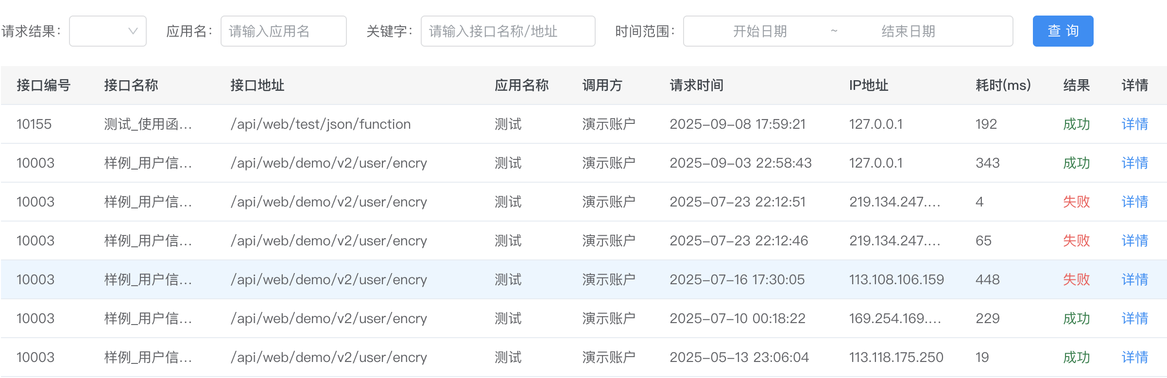Click the 接口编号 column header
Screen dimensions: 1167x378
pos(44,85)
